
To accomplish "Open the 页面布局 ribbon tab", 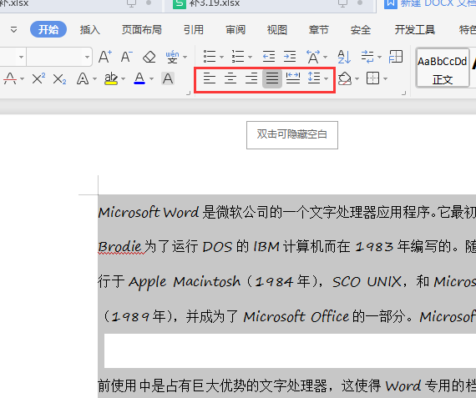I will (142, 30).
